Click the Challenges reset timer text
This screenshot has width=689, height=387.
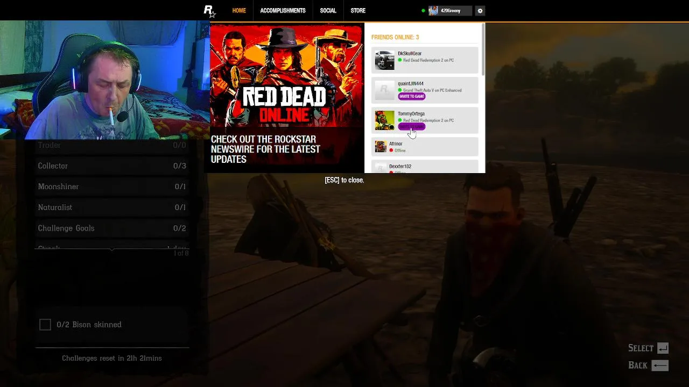coord(112,358)
